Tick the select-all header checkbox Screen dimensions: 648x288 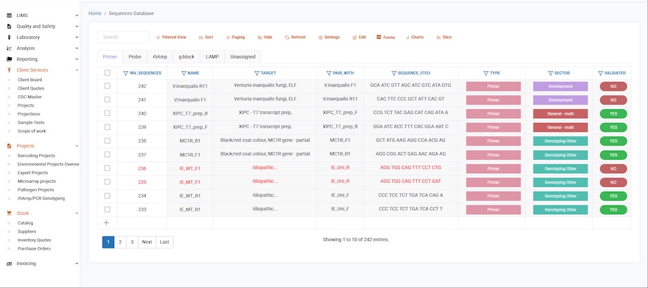point(107,73)
